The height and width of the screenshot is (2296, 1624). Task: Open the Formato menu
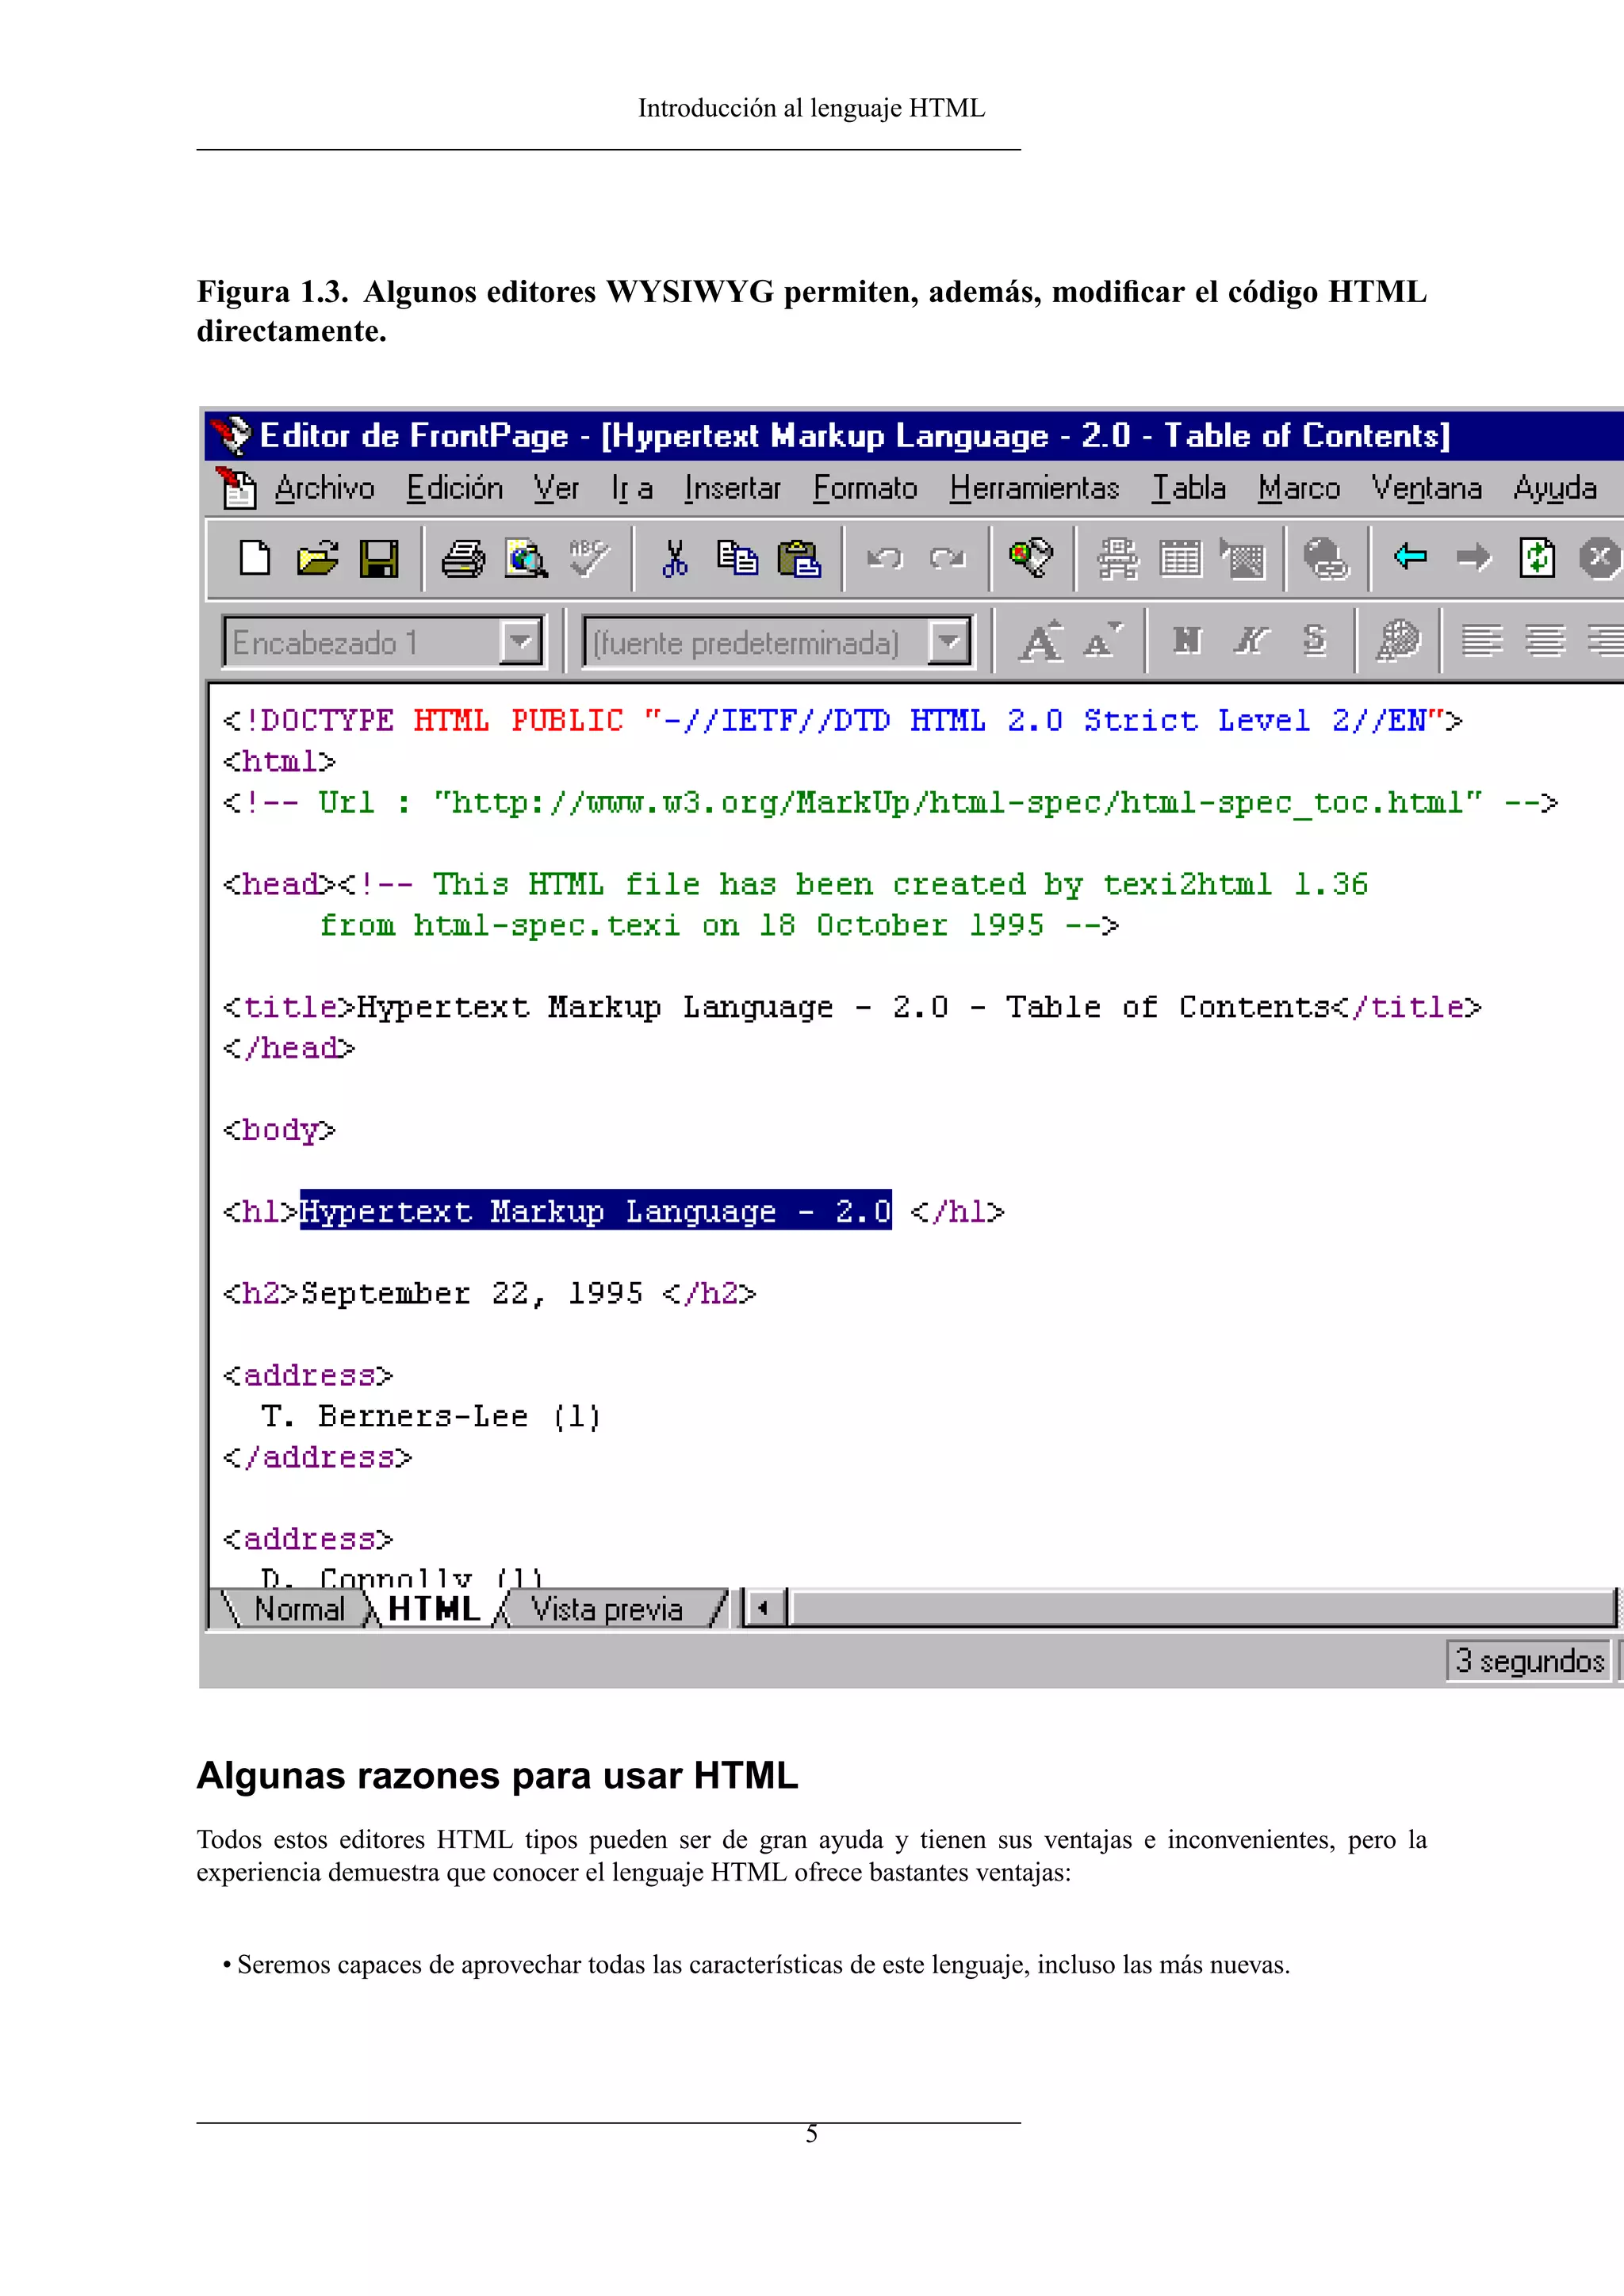[x=865, y=488]
